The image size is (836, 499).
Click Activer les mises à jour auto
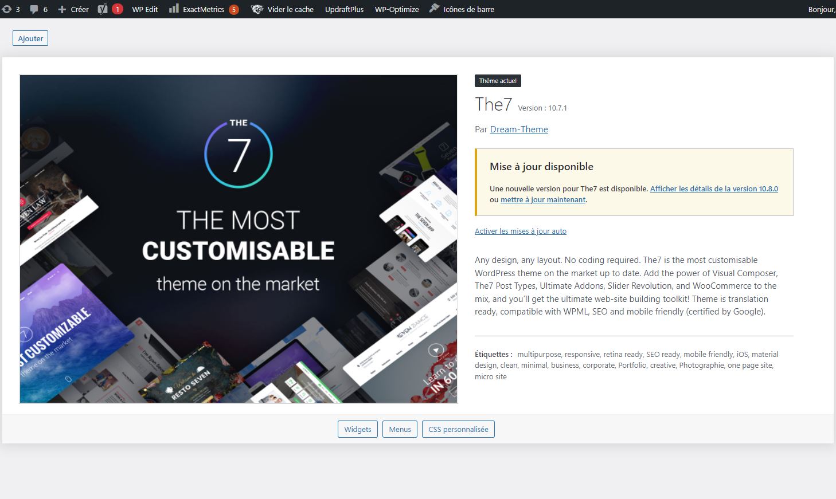point(521,231)
